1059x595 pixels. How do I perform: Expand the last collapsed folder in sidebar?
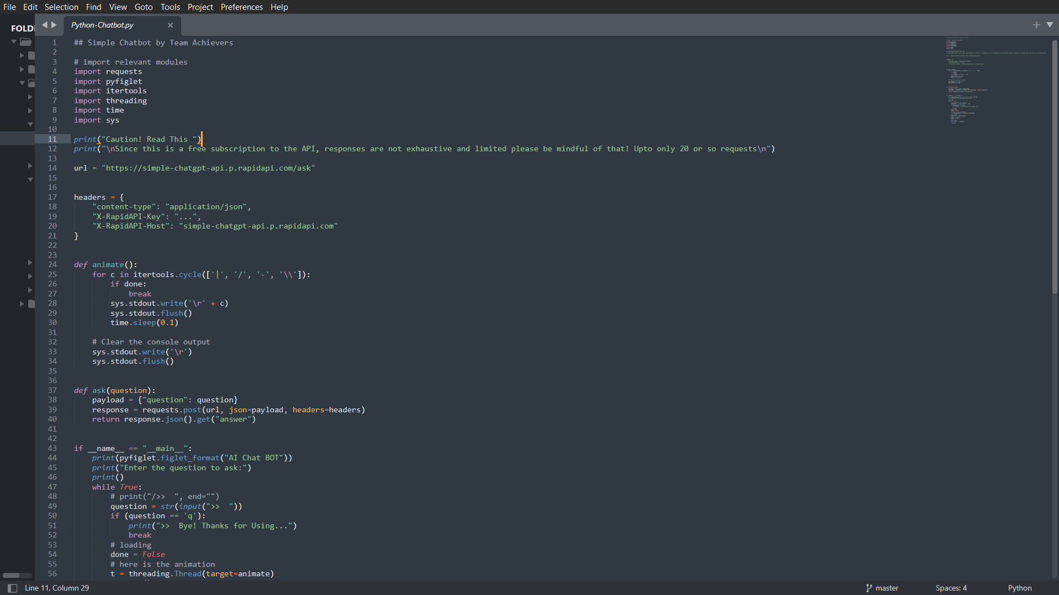point(22,304)
